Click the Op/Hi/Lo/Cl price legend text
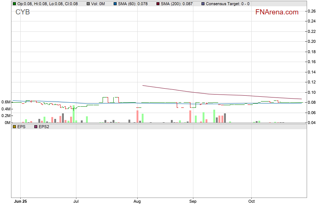The image size is (317, 209). [48, 4]
